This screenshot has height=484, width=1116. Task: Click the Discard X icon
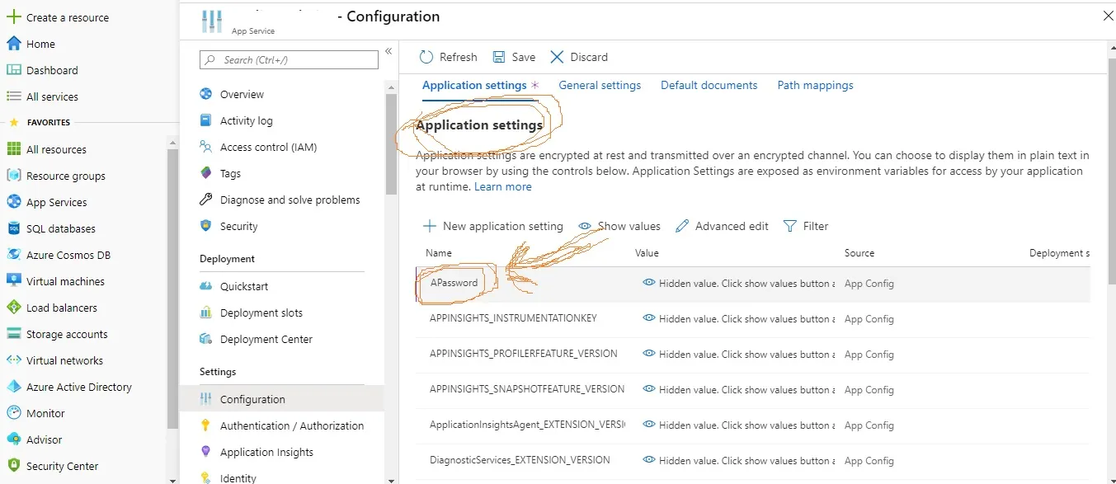pos(558,57)
